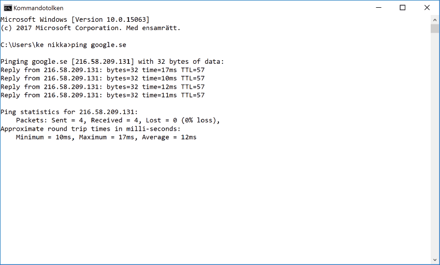Click the Command Prompt icon in title bar
This screenshot has width=440, height=265.
(x=8, y=8)
